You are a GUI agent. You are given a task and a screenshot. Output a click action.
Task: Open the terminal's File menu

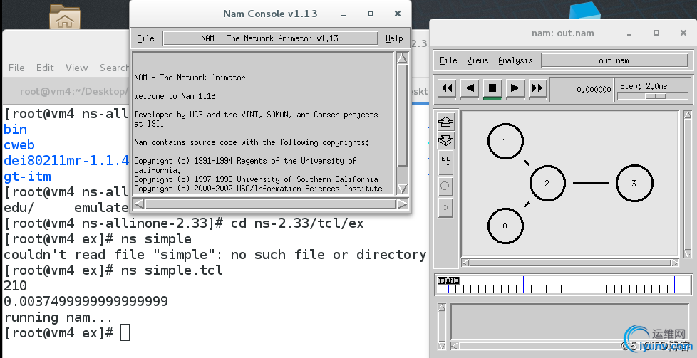[16, 68]
